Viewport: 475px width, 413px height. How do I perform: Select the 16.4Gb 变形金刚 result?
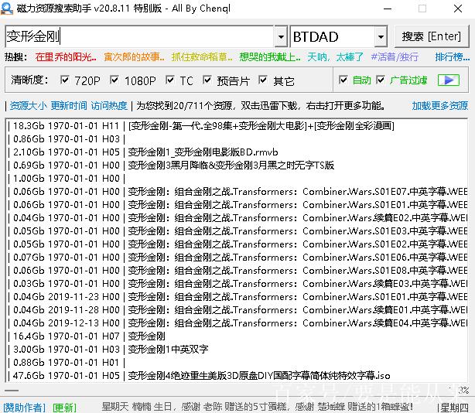[236, 336]
